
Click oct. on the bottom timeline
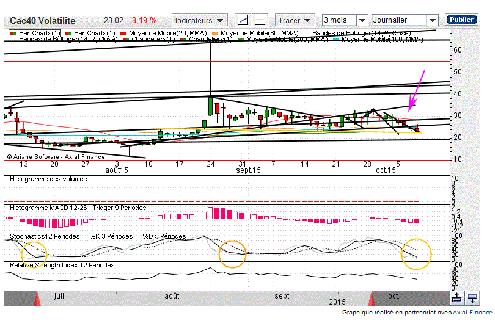coord(394,296)
